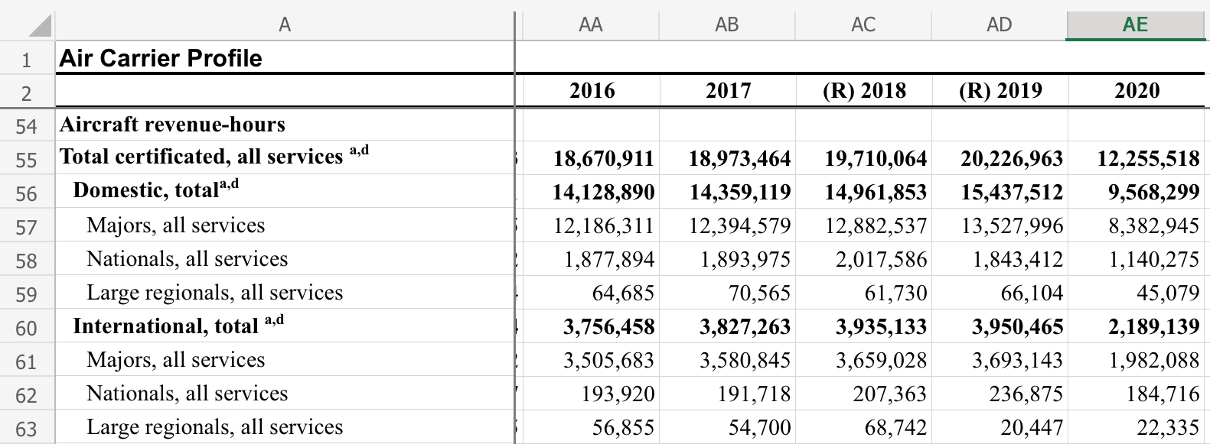Select cell value 193,920
1210x444 pixels.
(591, 394)
